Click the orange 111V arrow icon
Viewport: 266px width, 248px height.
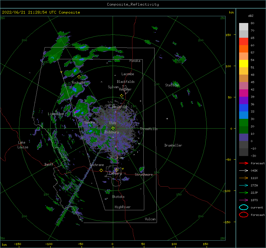244,178
